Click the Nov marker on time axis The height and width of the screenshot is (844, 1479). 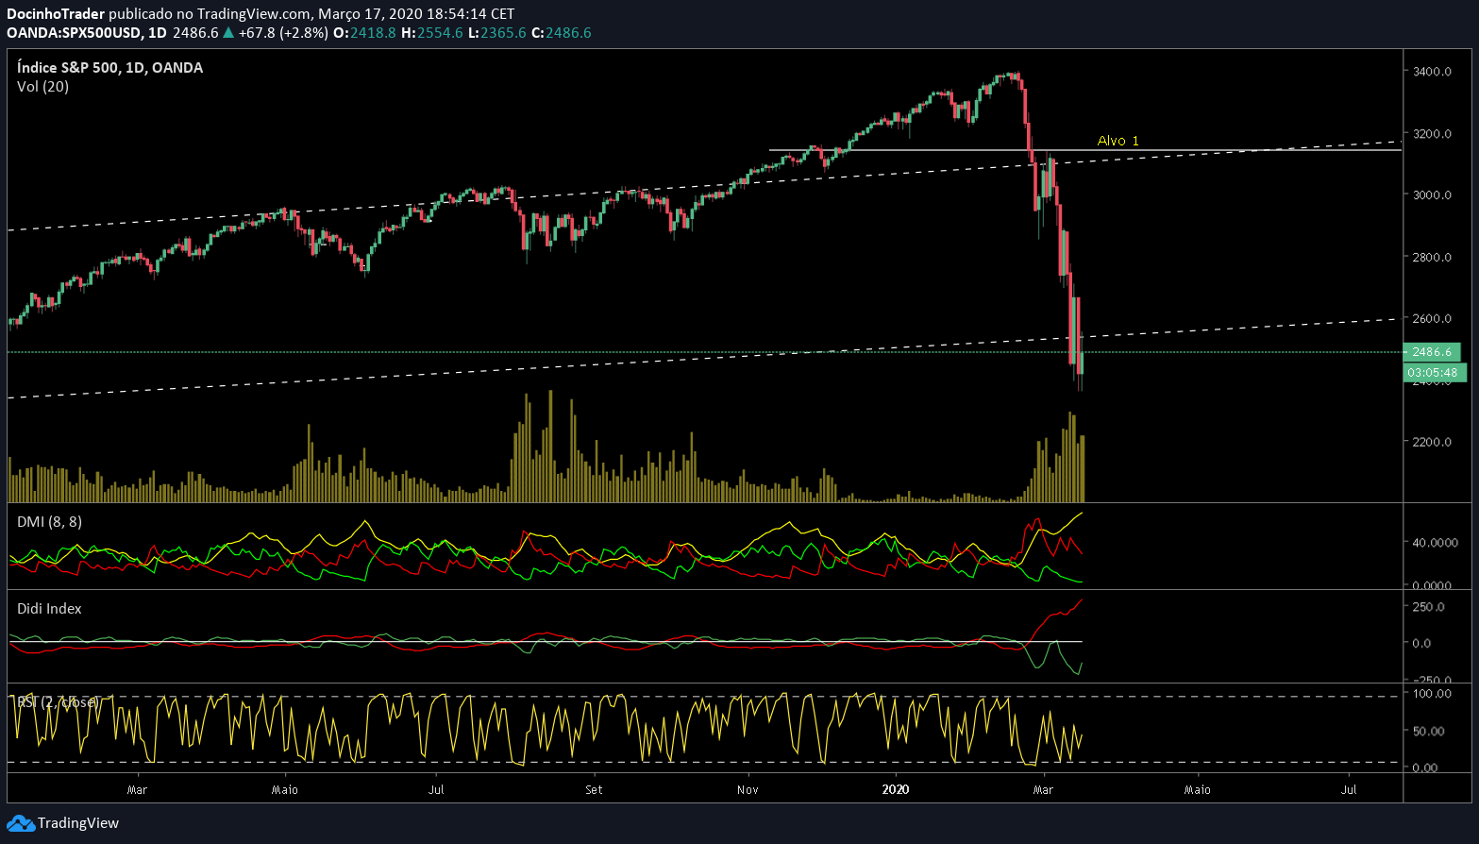(748, 789)
